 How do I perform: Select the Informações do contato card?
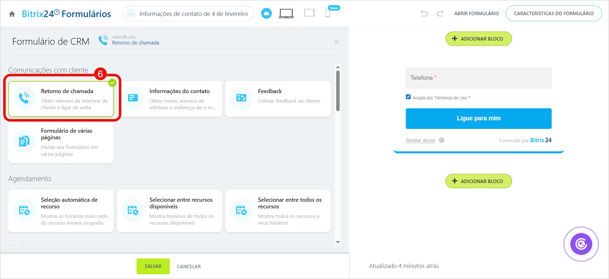tap(170, 99)
